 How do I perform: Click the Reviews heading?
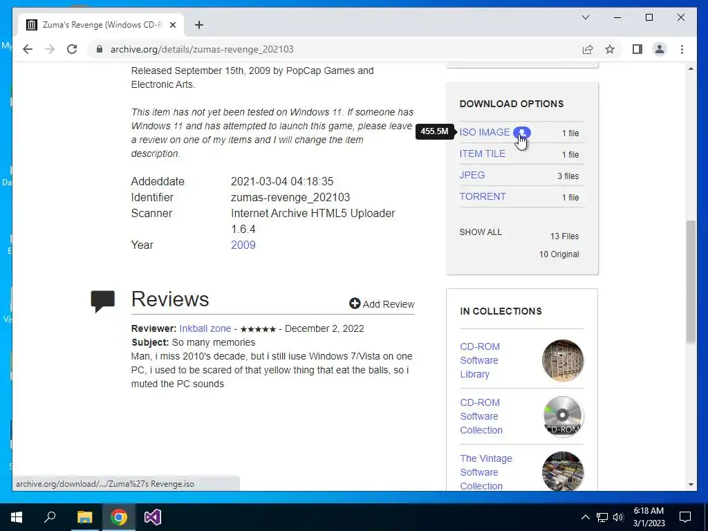point(170,299)
